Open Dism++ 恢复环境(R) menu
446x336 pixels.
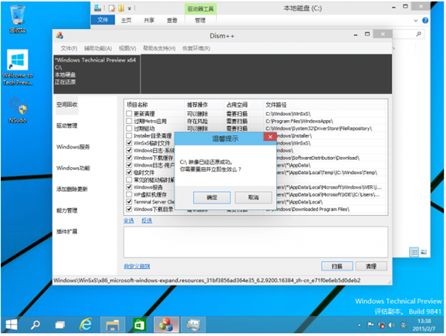pyautogui.click(x=196, y=49)
